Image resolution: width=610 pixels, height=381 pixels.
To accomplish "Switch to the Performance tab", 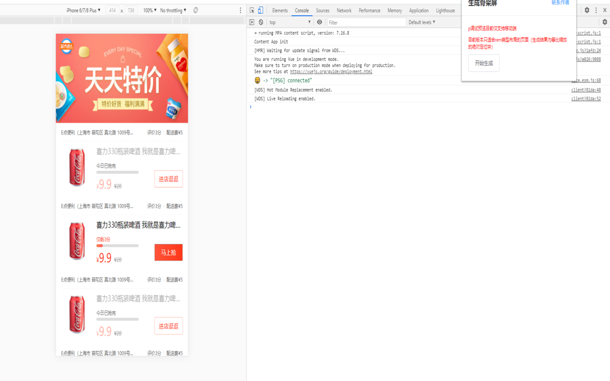I will (369, 10).
